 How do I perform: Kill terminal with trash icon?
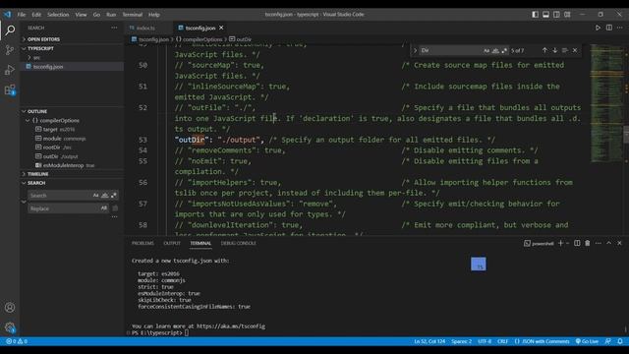tap(588, 243)
